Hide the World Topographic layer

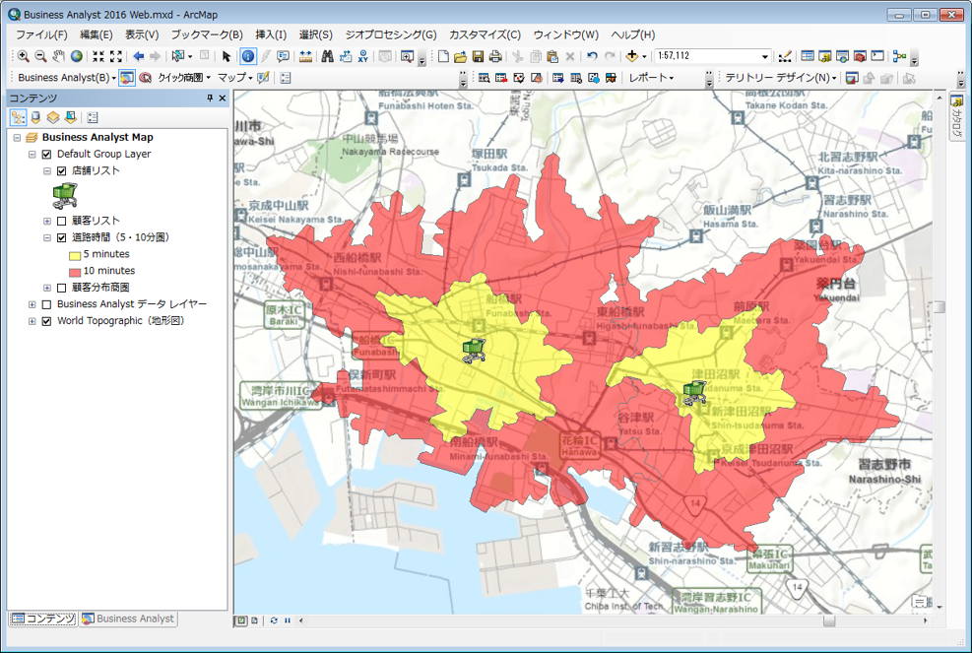(x=46, y=321)
